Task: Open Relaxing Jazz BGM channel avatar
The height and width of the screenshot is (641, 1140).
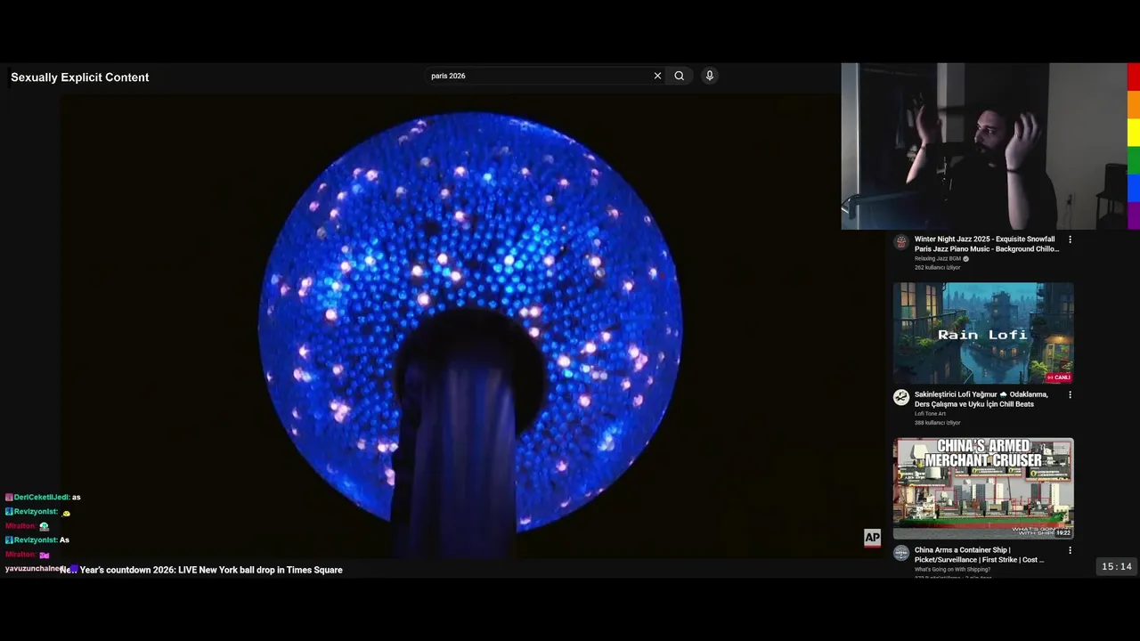Action: [x=901, y=242]
